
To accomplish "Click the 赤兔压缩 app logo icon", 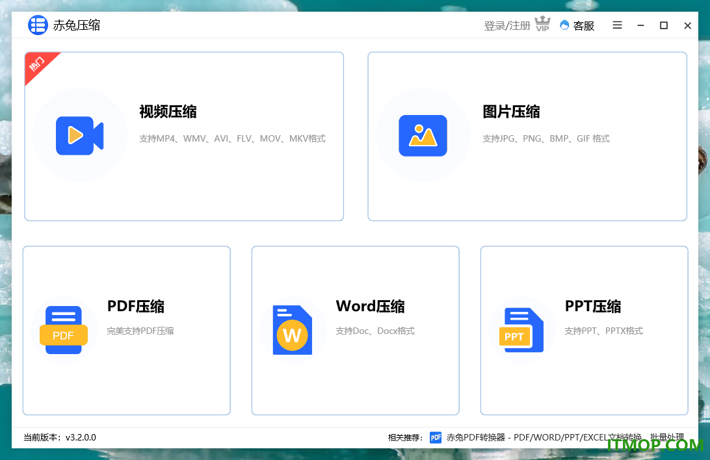I will pyautogui.click(x=38, y=25).
